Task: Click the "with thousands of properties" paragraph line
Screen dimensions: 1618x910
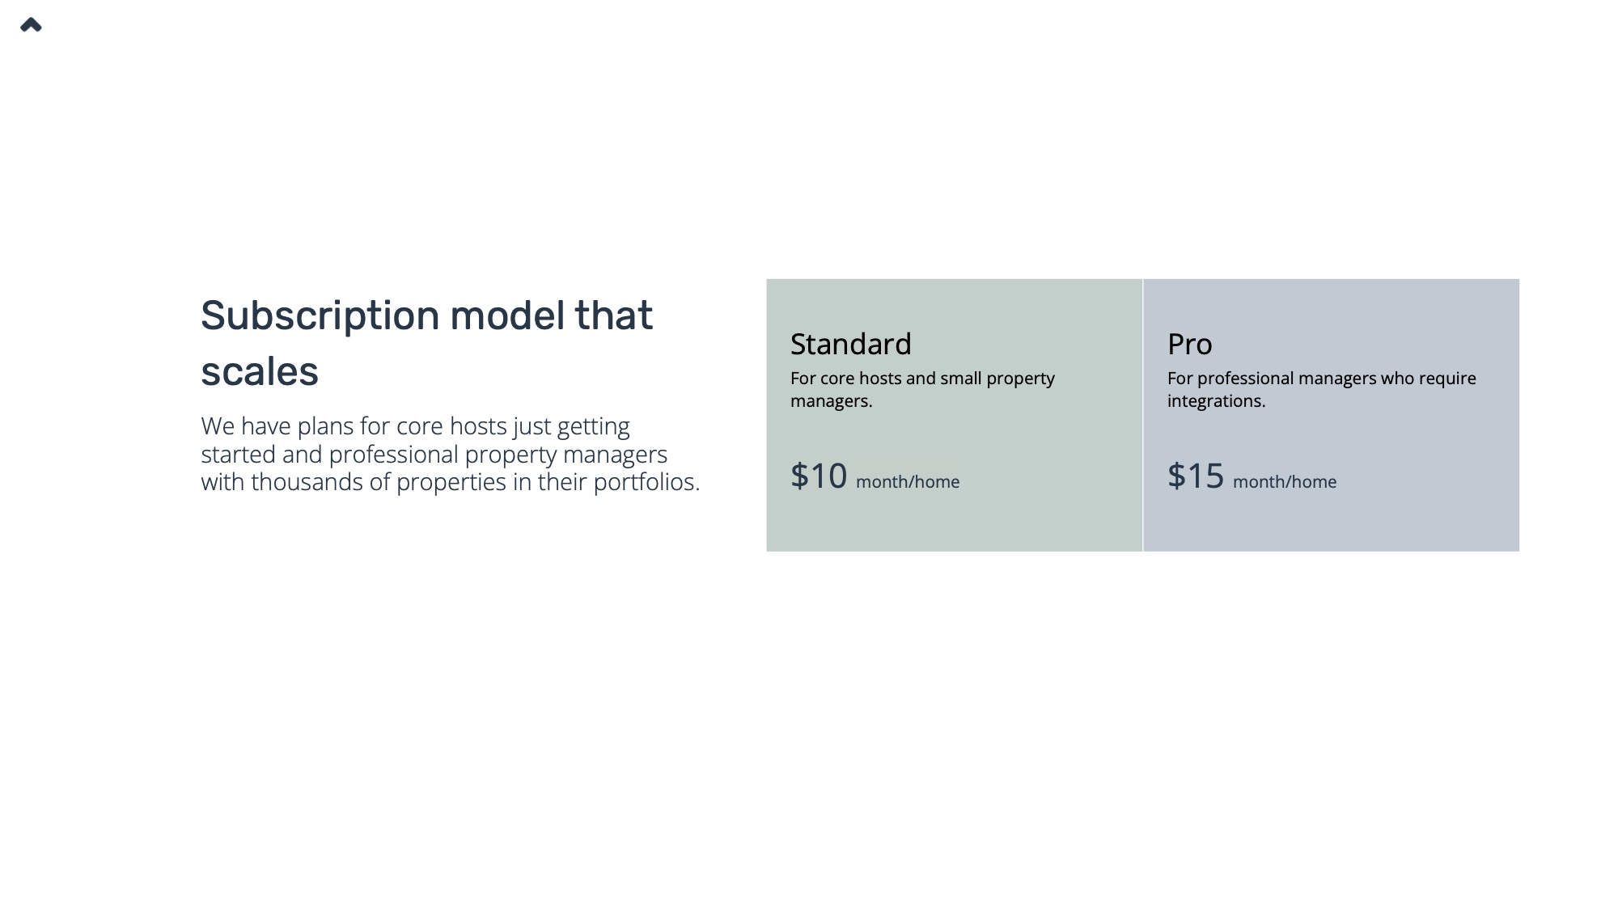Action: point(450,482)
